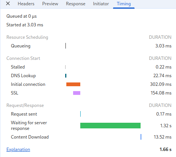Click the purple SSL timing bar

click(77, 93)
